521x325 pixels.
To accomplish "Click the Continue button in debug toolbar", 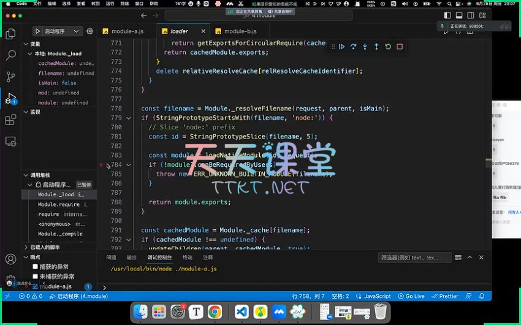I will point(342,47).
